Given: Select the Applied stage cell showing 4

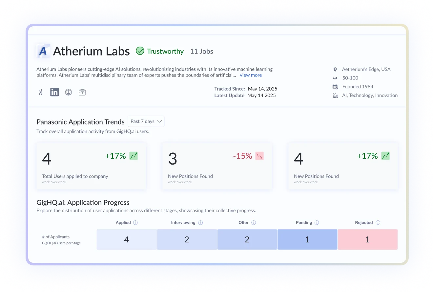Looking at the screenshot, I should tap(127, 239).
